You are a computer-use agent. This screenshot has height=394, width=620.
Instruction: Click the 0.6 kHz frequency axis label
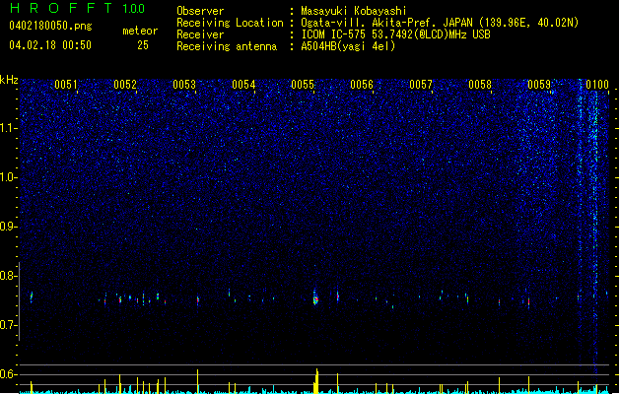pos(8,374)
